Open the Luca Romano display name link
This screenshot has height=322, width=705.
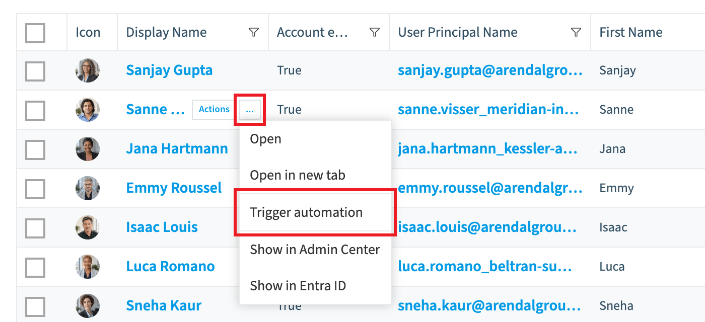pyautogui.click(x=170, y=266)
